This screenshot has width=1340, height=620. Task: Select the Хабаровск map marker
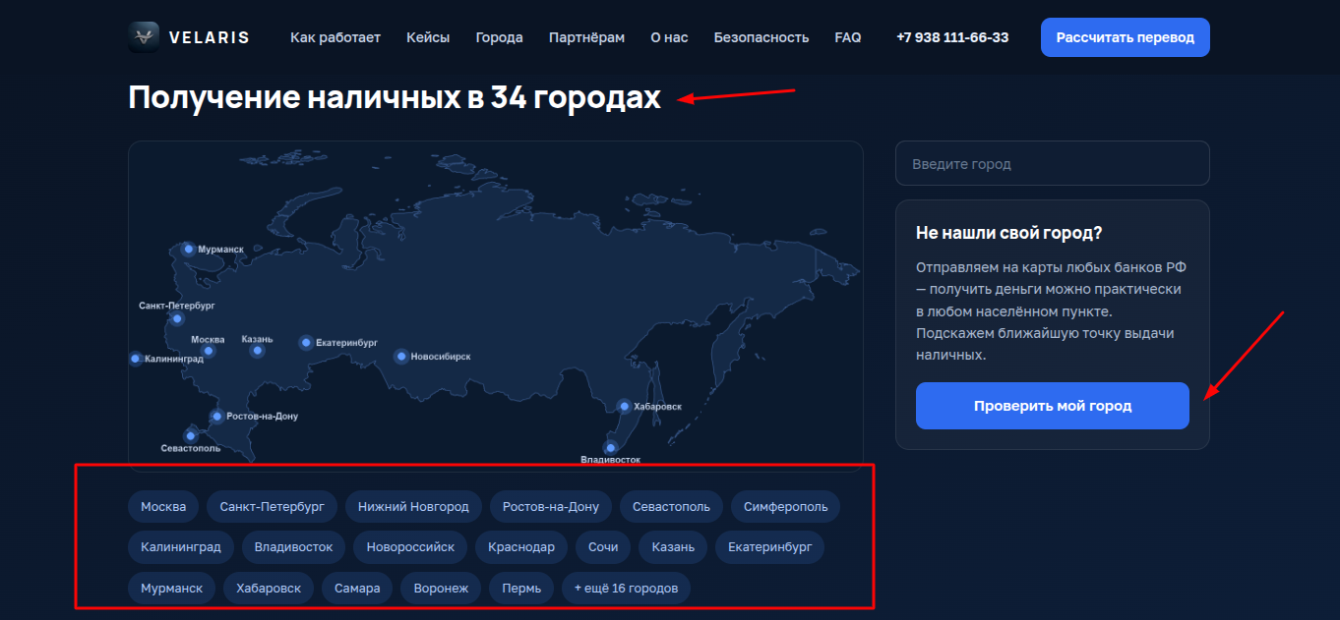624,406
